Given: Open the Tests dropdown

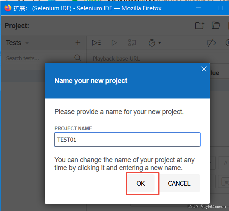Looking at the screenshot, I should point(17,43).
